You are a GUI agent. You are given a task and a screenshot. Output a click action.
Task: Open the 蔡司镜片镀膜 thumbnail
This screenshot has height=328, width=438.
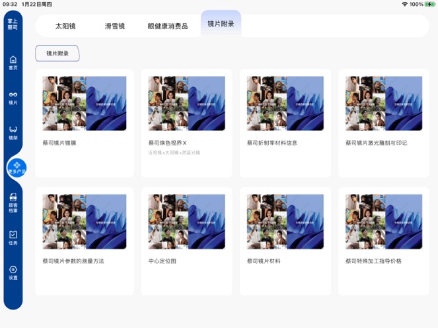(x=85, y=104)
